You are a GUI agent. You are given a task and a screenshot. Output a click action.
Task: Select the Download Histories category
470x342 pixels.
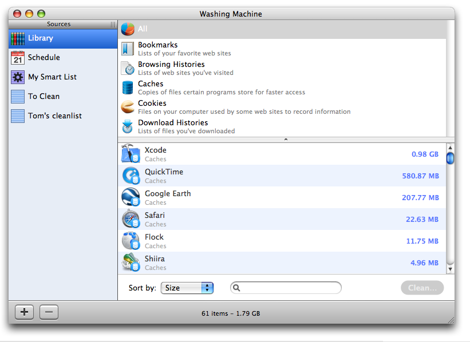click(282, 126)
